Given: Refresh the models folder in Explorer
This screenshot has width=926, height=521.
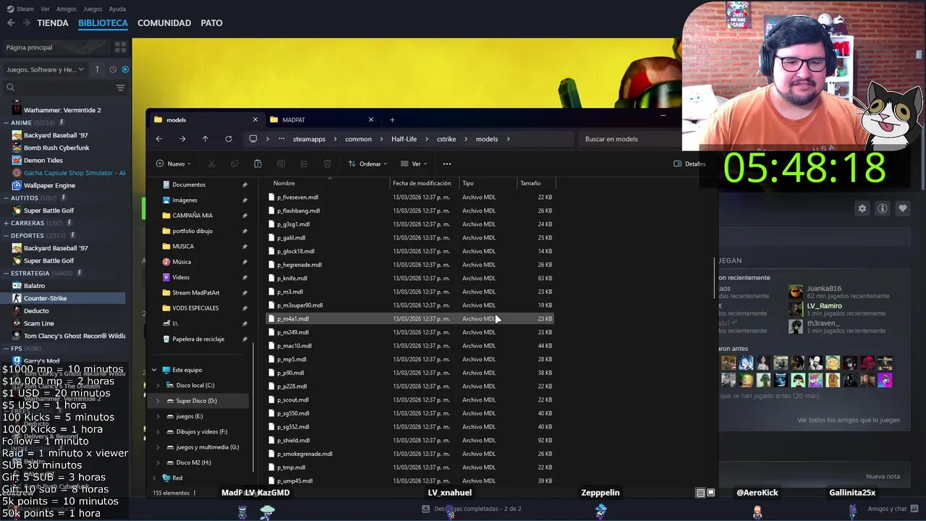Looking at the screenshot, I should (229, 139).
